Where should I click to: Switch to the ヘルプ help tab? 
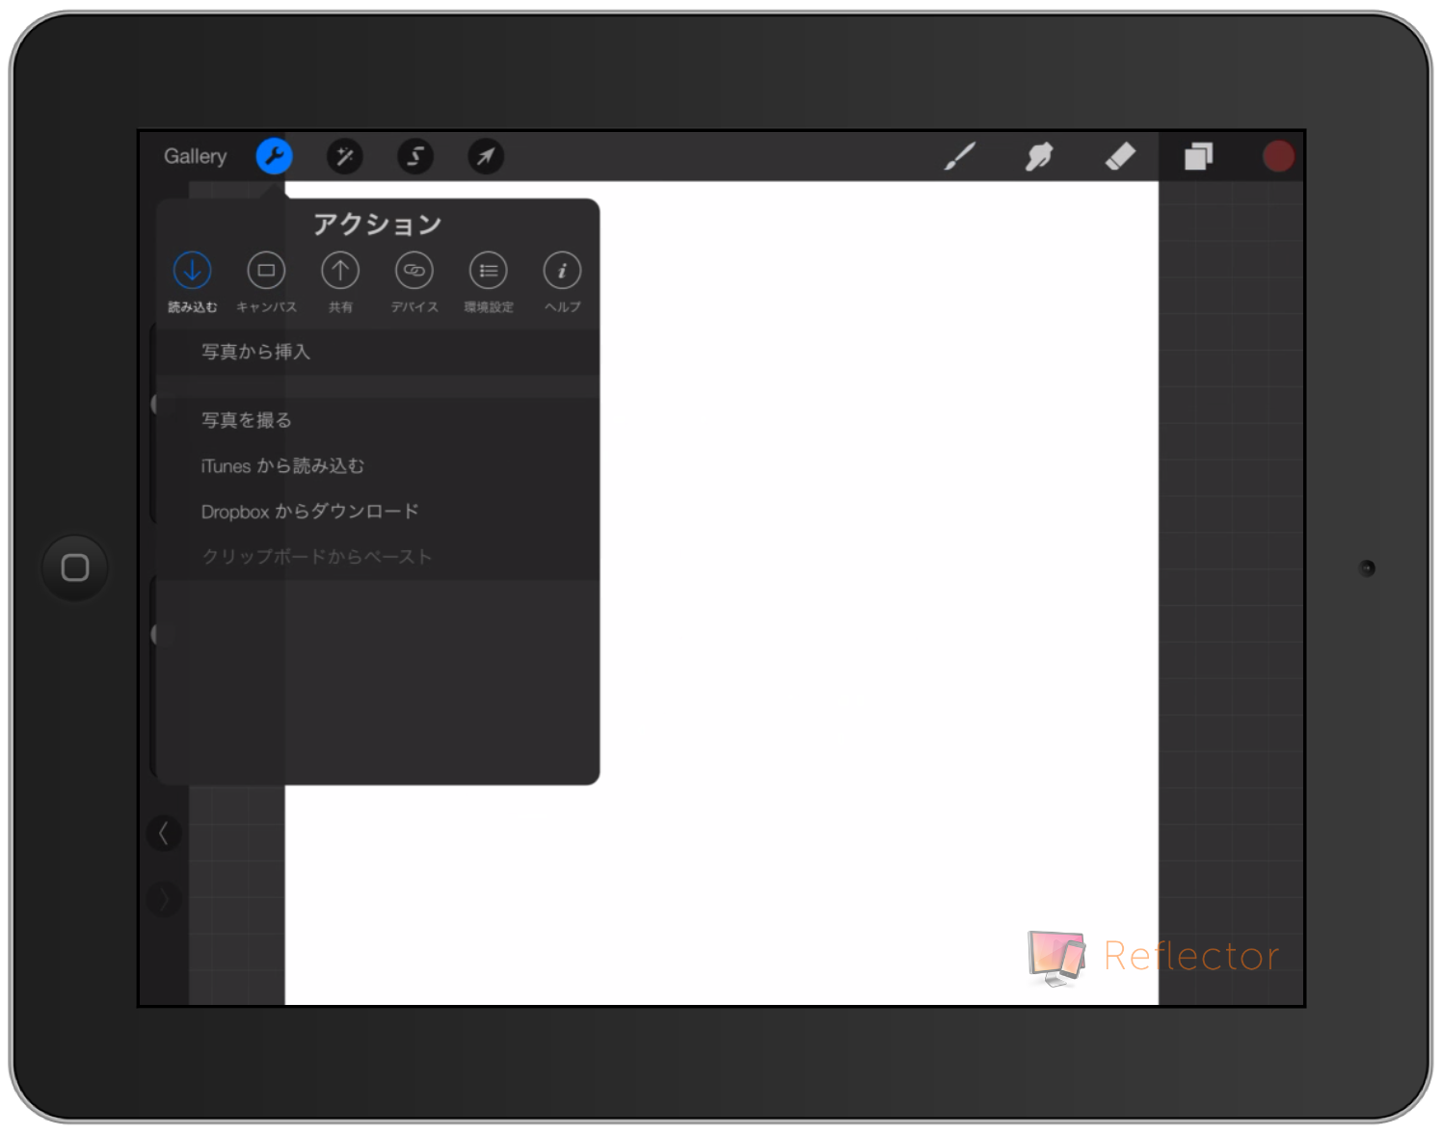click(562, 282)
